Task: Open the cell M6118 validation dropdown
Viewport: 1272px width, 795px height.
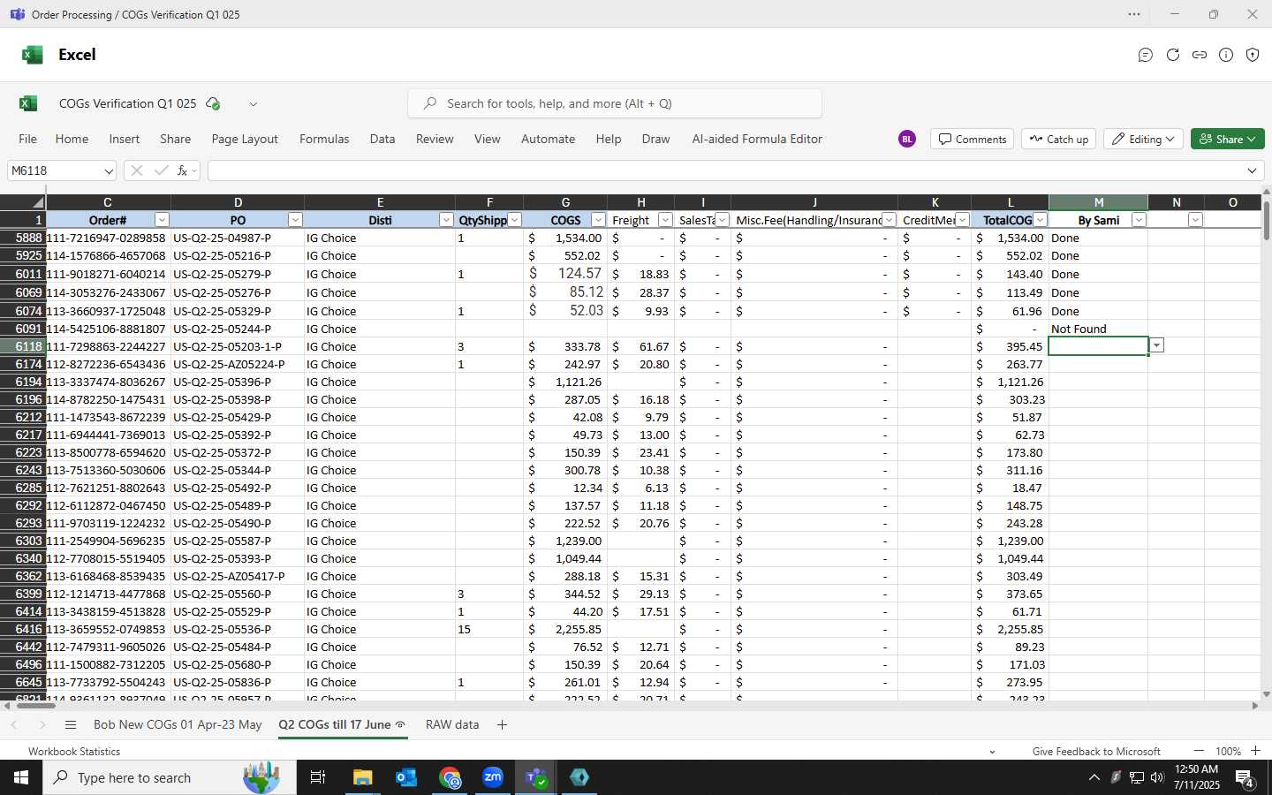Action: (1156, 345)
